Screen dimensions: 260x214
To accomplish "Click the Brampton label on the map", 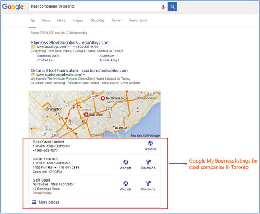I will [x=54, y=109].
